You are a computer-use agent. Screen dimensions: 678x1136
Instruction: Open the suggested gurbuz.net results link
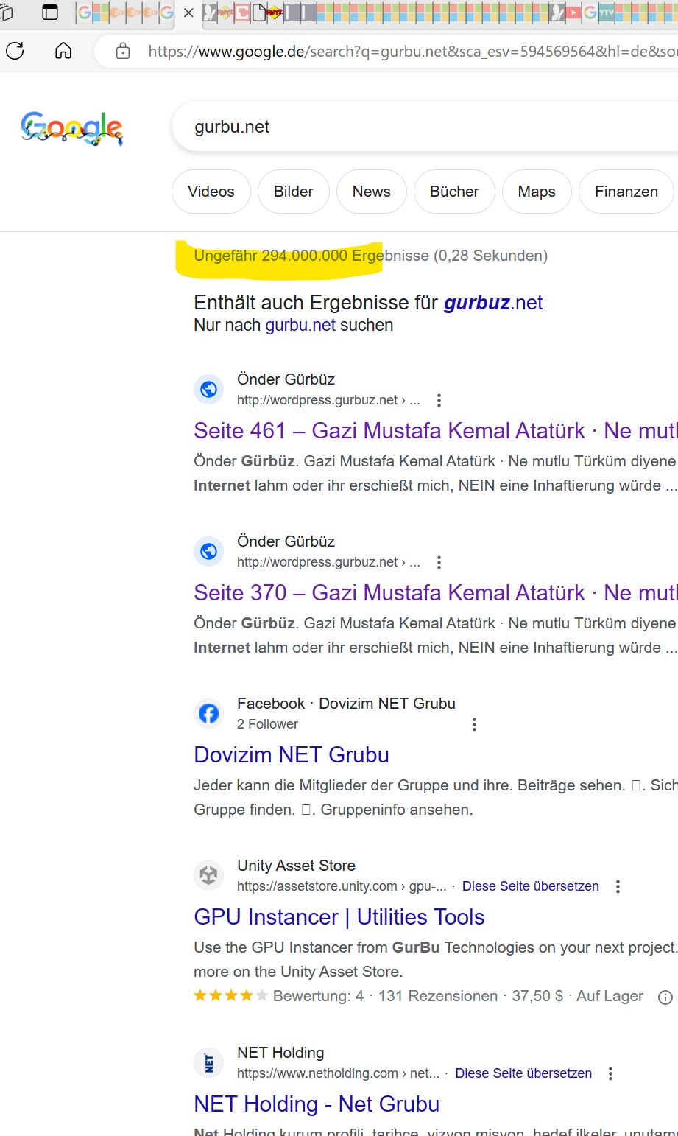pos(493,303)
